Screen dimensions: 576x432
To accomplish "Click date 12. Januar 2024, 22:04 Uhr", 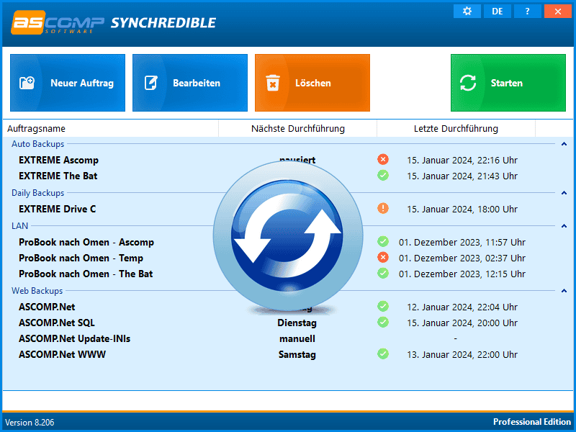I will click(462, 307).
